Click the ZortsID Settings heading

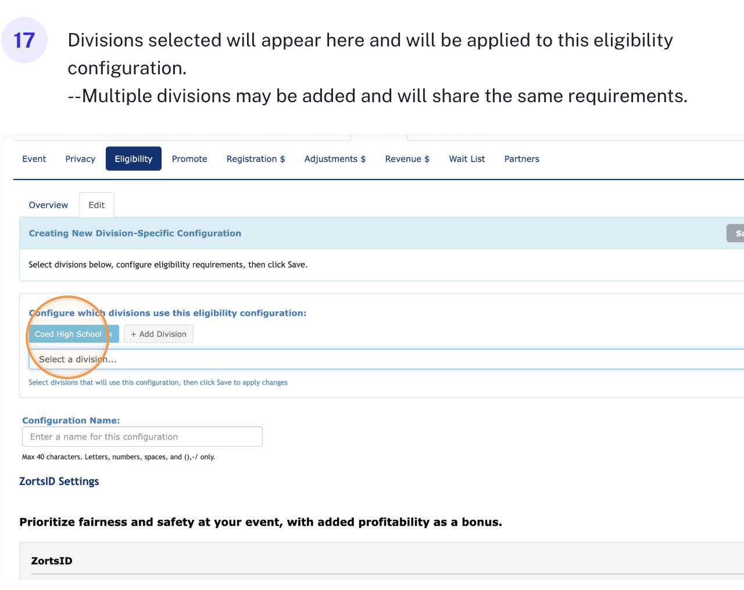click(x=59, y=481)
